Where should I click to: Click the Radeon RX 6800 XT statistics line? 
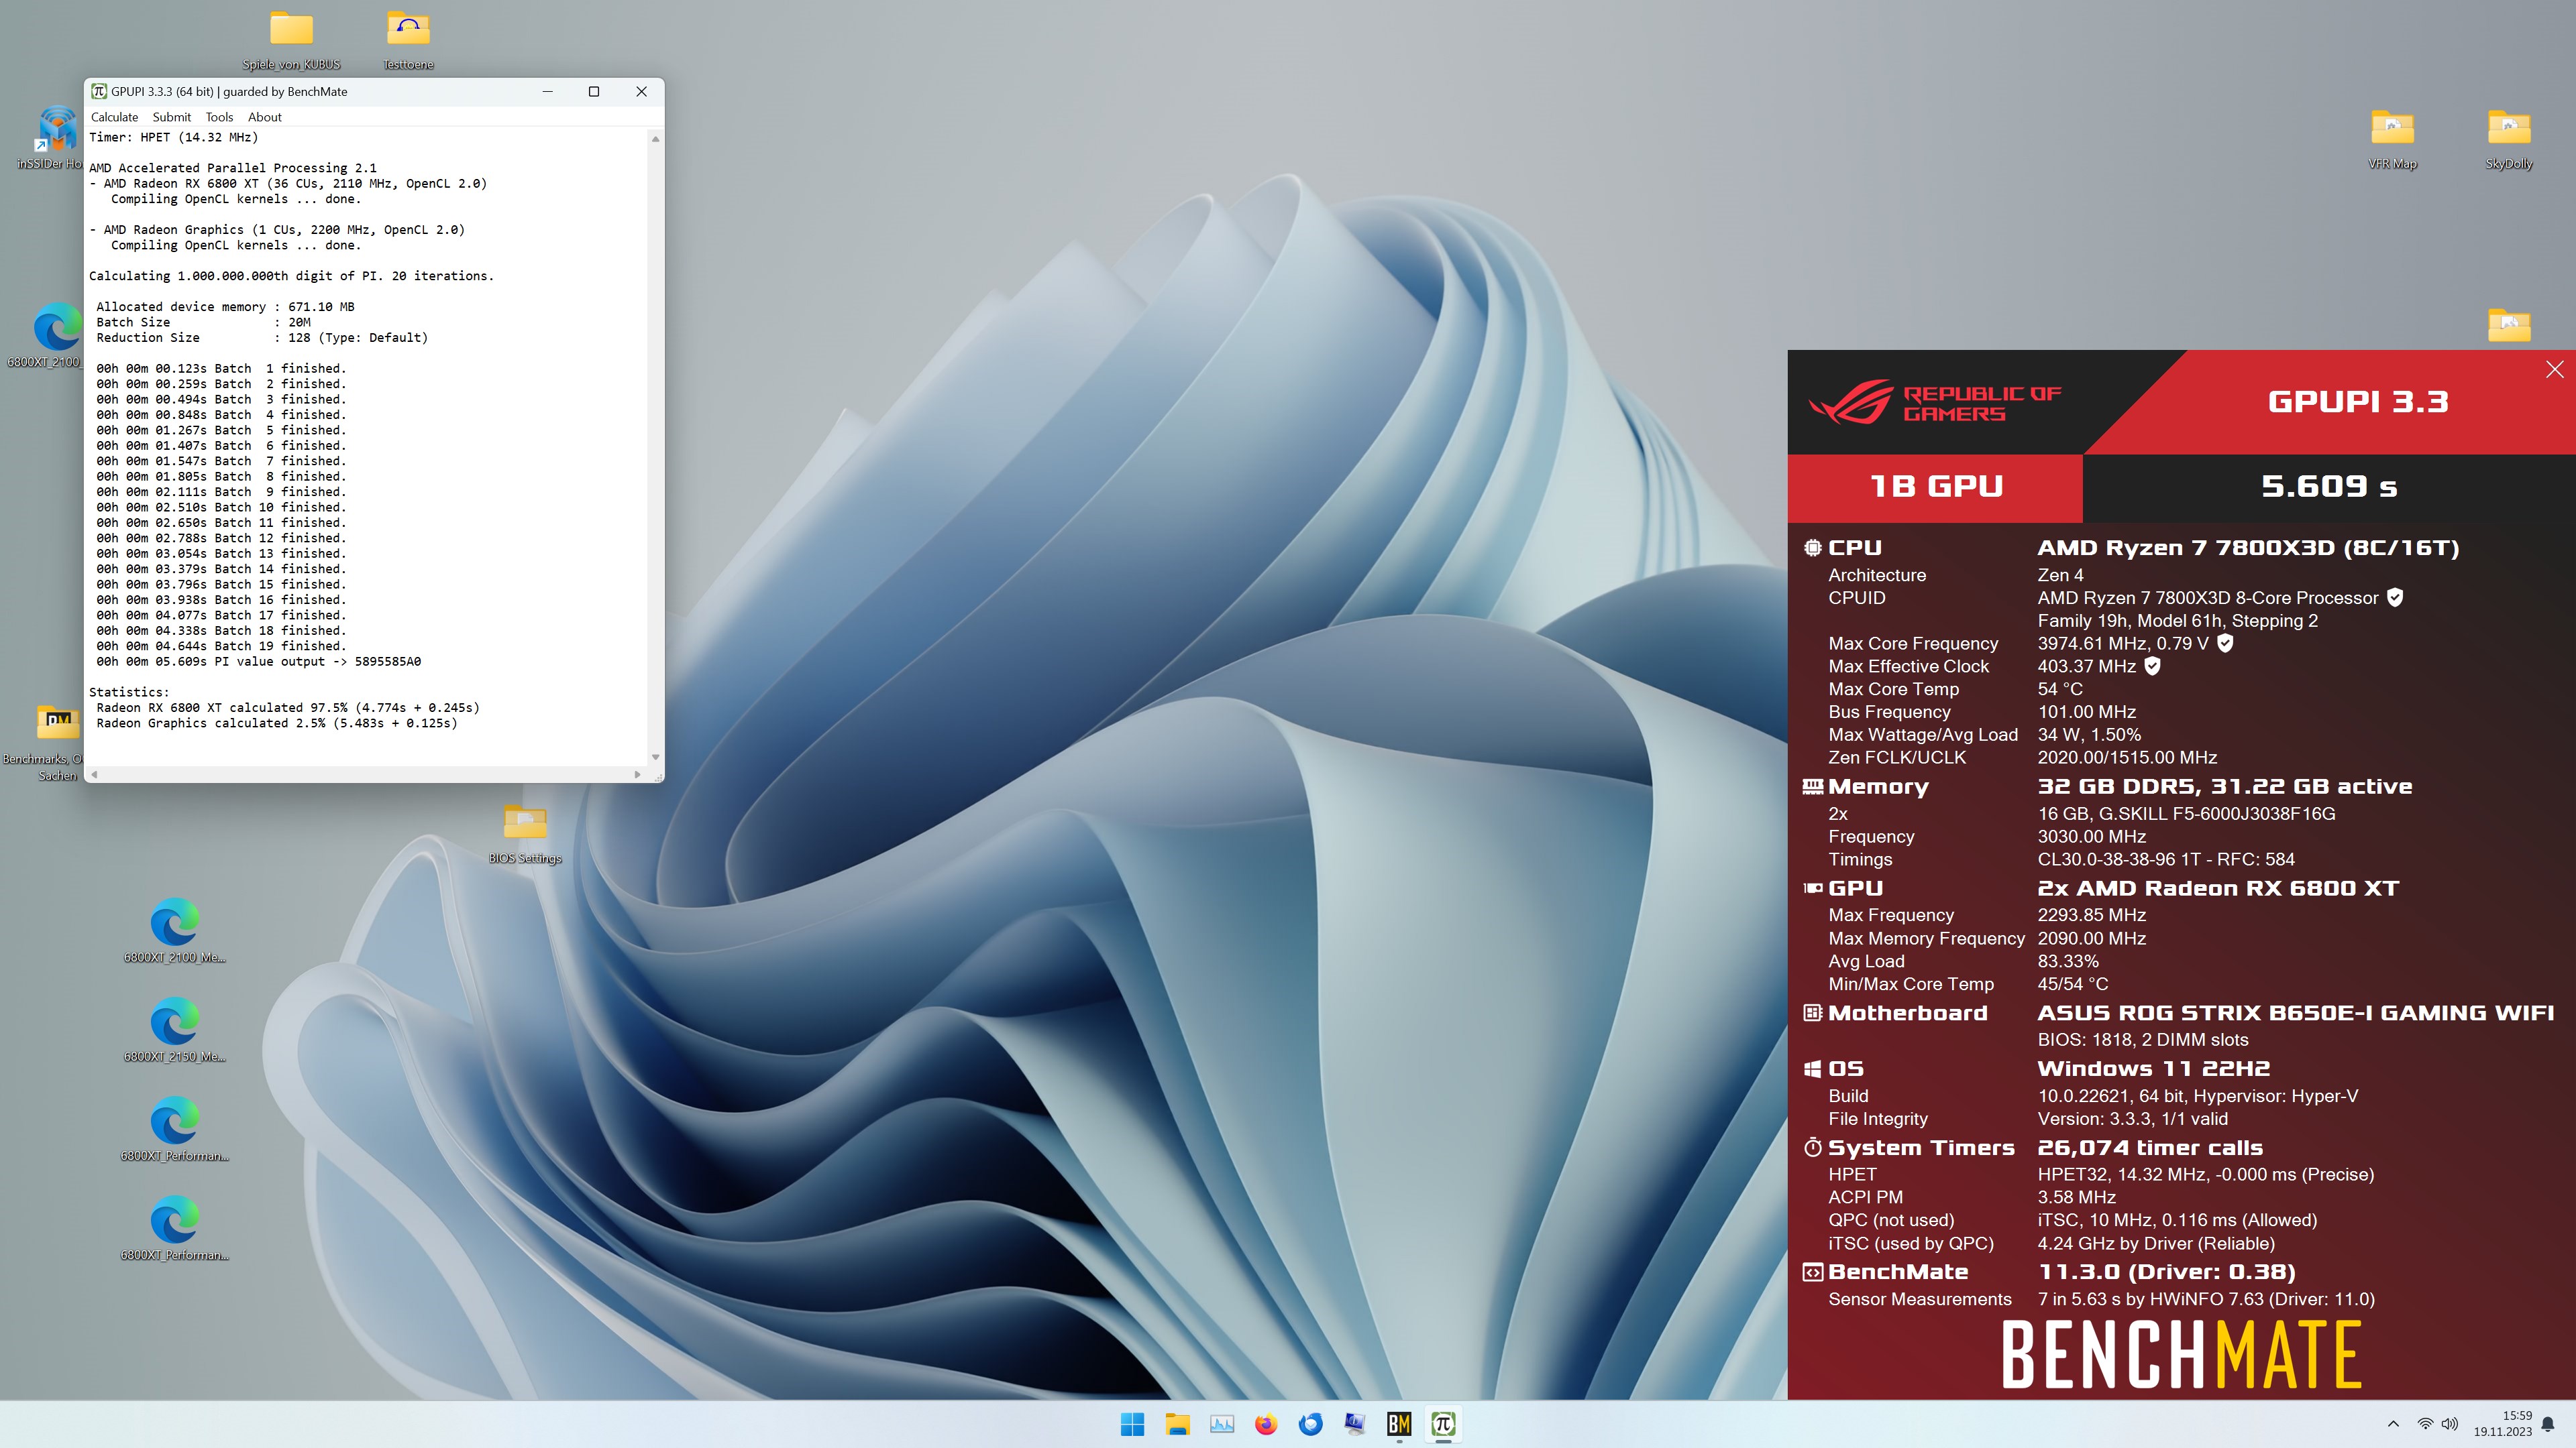click(x=288, y=707)
